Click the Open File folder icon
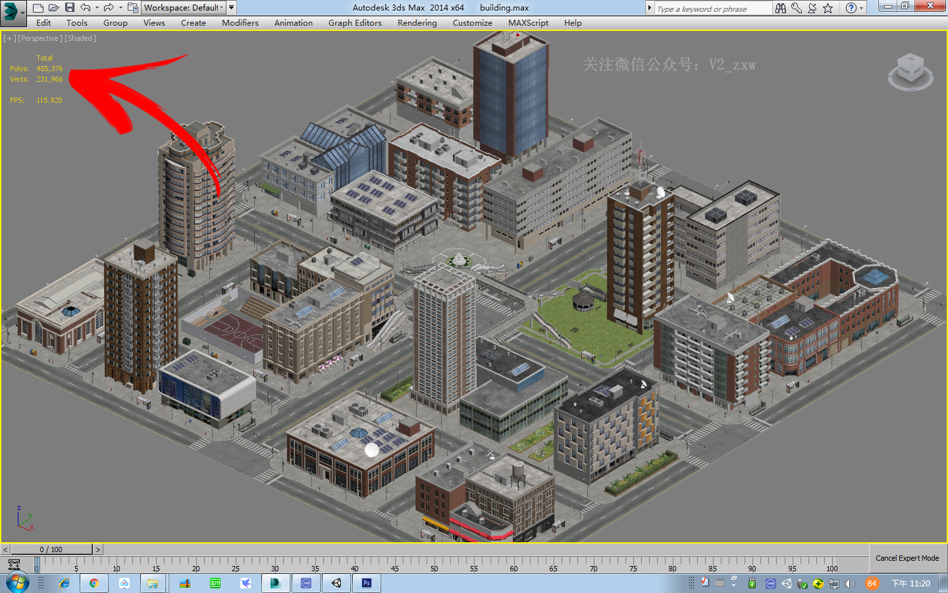 click(x=54, y=8)
